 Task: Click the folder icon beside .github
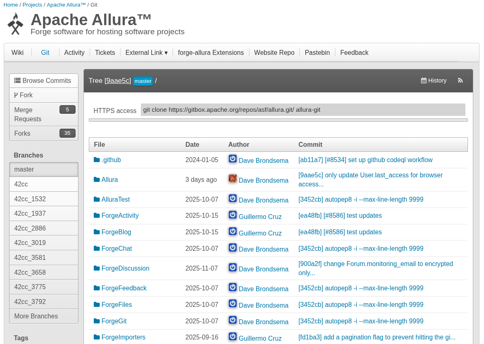pos(96,160)
